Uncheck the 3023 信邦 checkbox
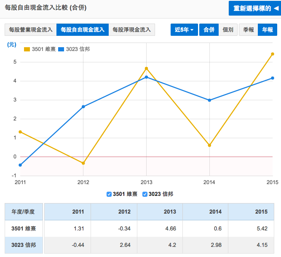Image resolution: width=281 pixels, height=257 pixels. click(145, 194)
